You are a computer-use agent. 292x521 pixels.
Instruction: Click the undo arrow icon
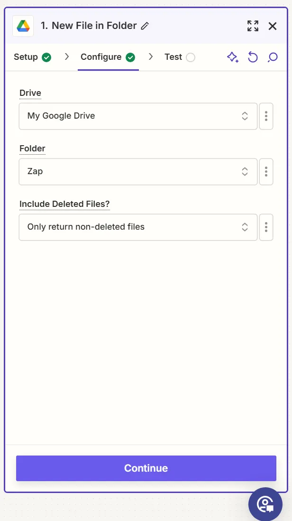coord(253,57)
